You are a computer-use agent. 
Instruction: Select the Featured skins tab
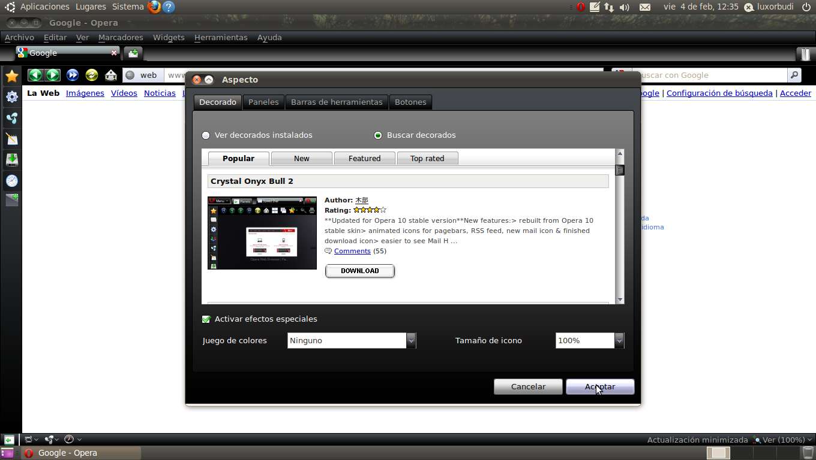coord(365,159)
